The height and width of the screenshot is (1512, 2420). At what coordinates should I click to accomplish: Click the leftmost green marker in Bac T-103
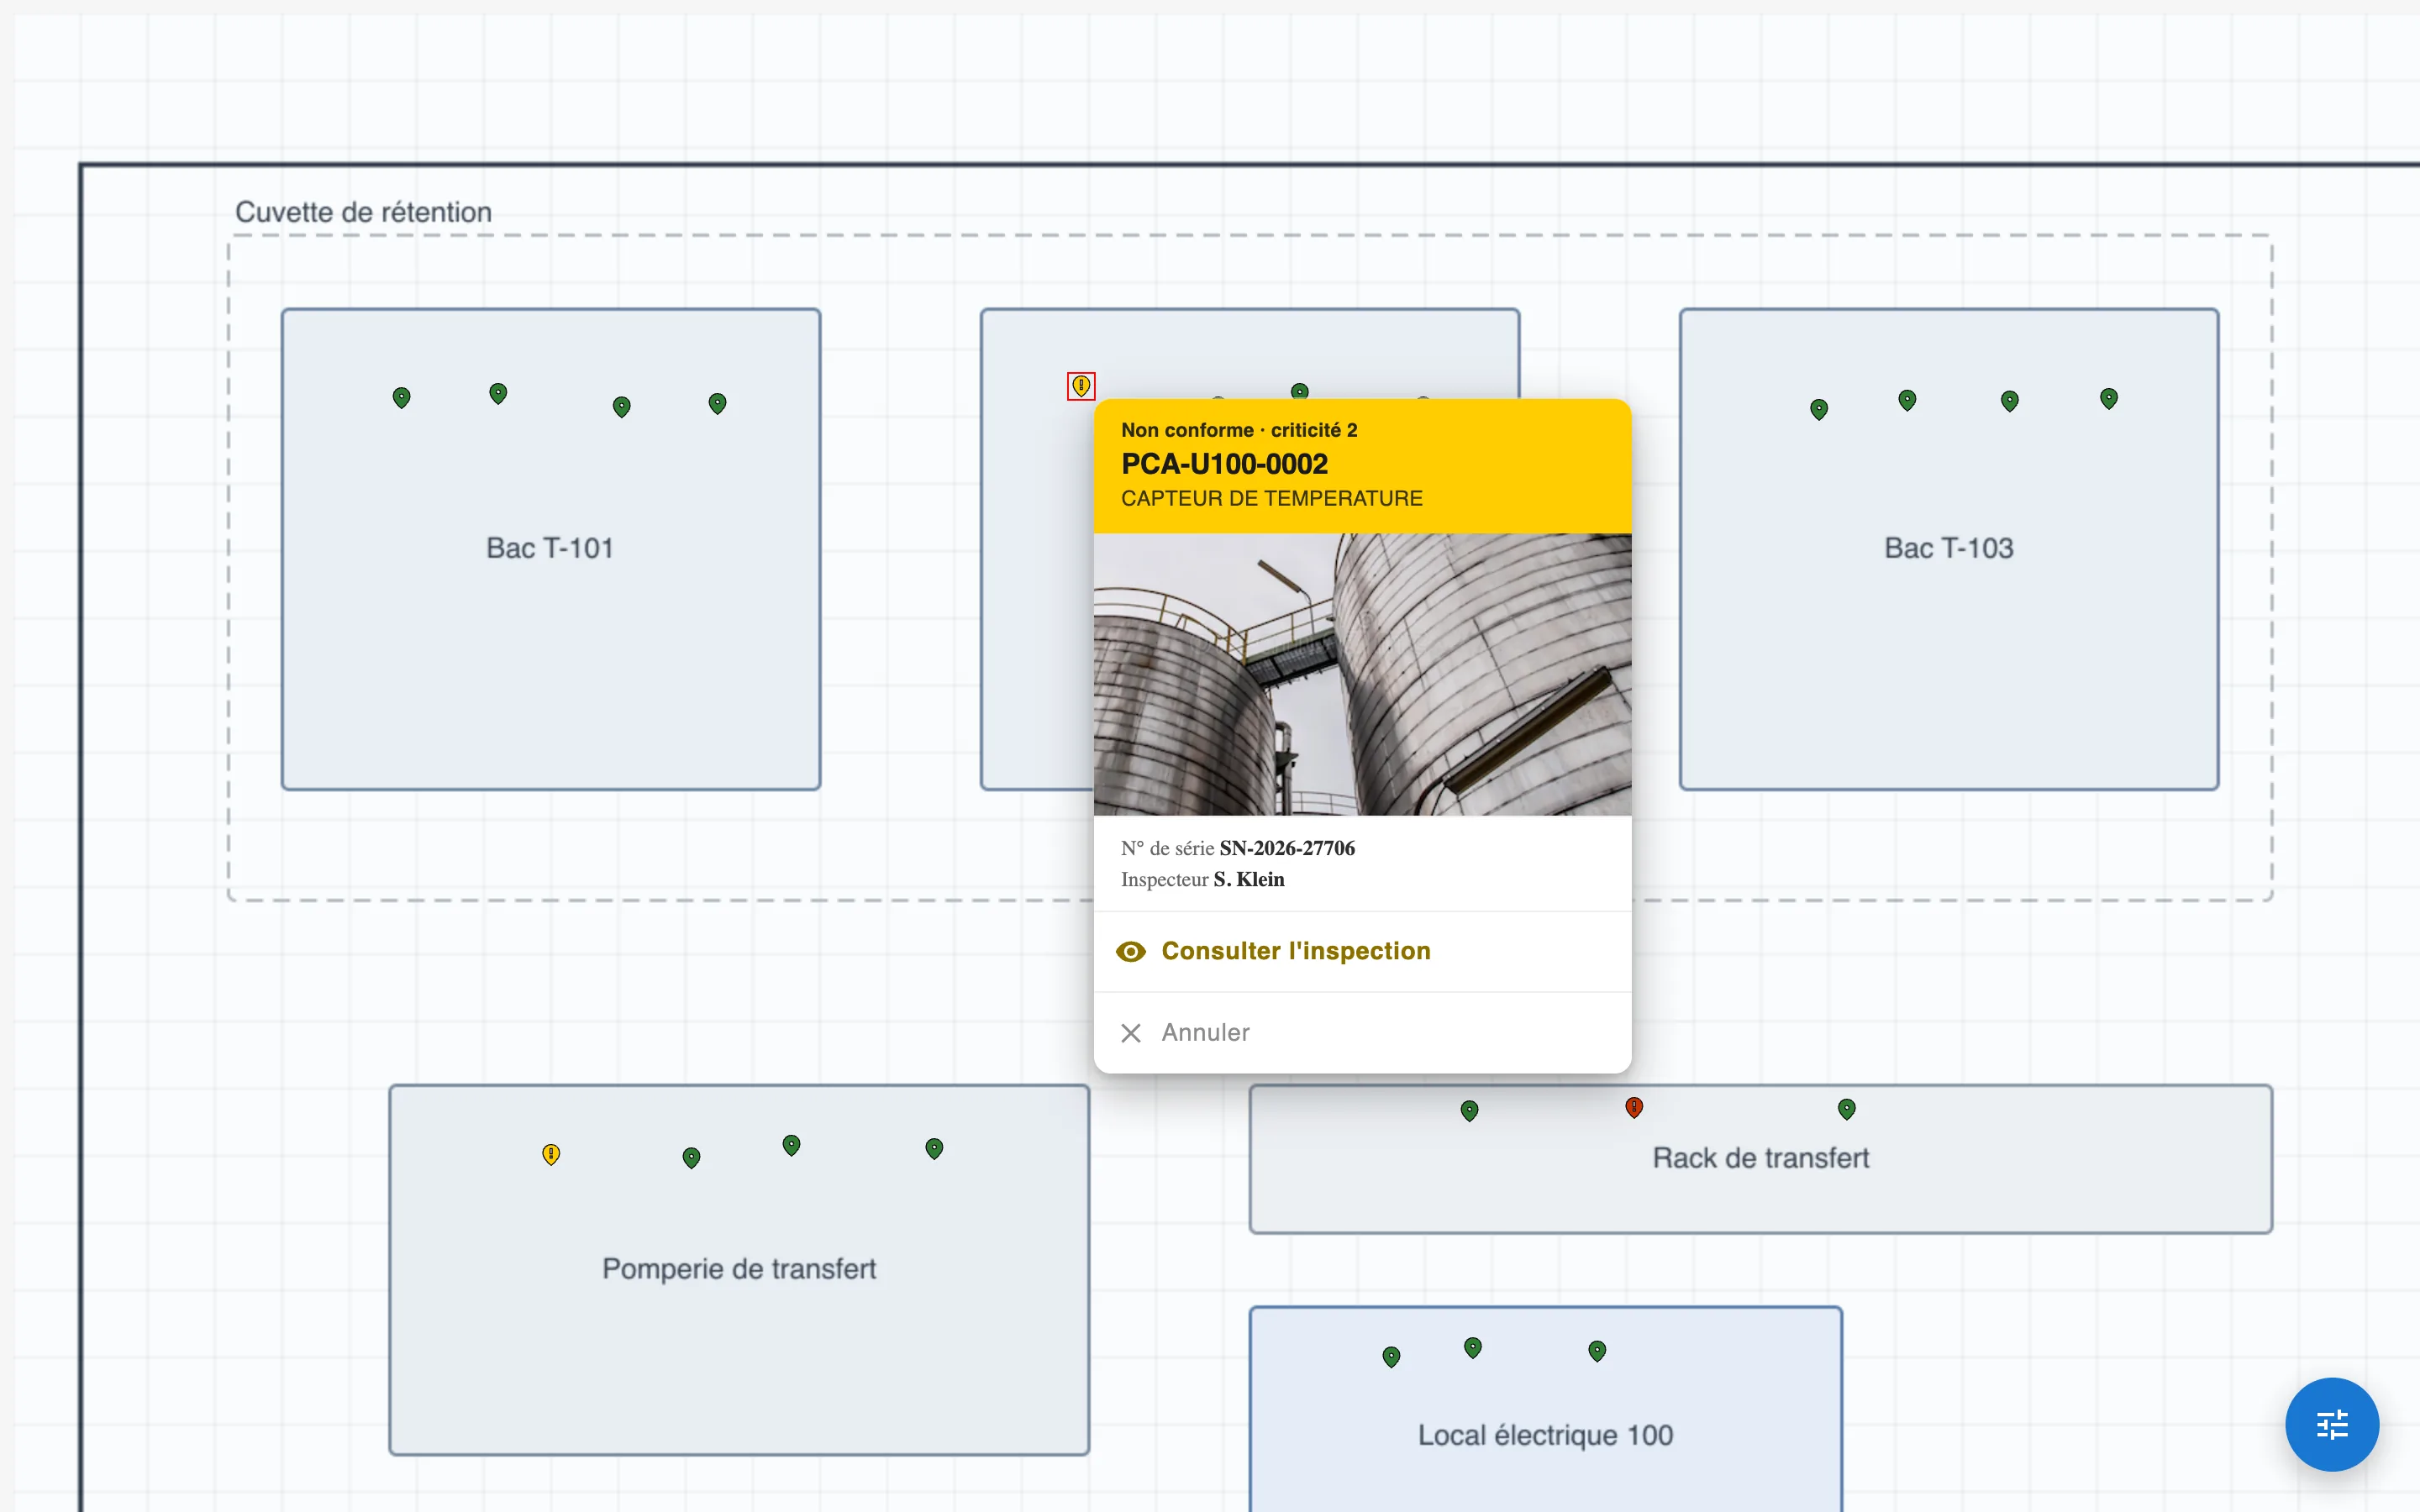point(1819,409)
